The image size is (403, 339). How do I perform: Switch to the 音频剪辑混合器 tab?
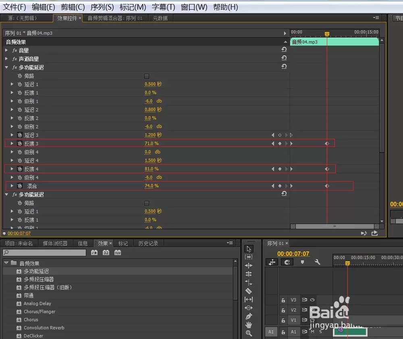click(115, 18)
